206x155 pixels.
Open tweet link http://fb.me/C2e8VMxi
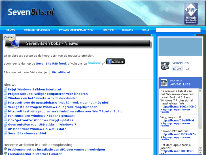click(177, 120)
